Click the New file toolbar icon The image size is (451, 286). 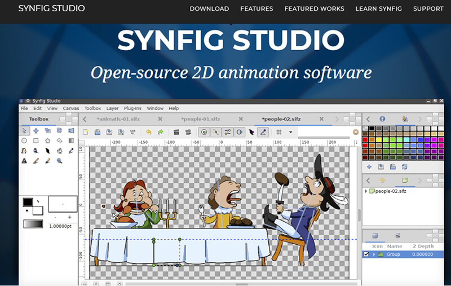86,132
